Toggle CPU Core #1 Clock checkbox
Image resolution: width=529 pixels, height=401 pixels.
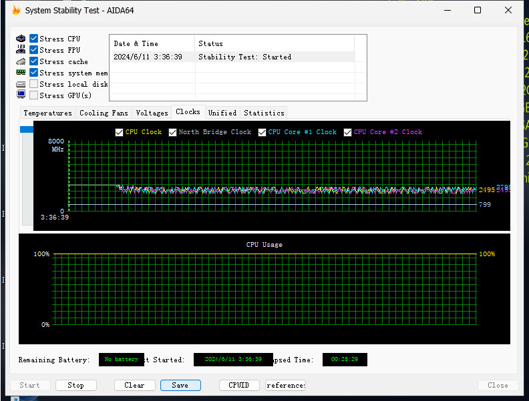[x=262, y=132]
